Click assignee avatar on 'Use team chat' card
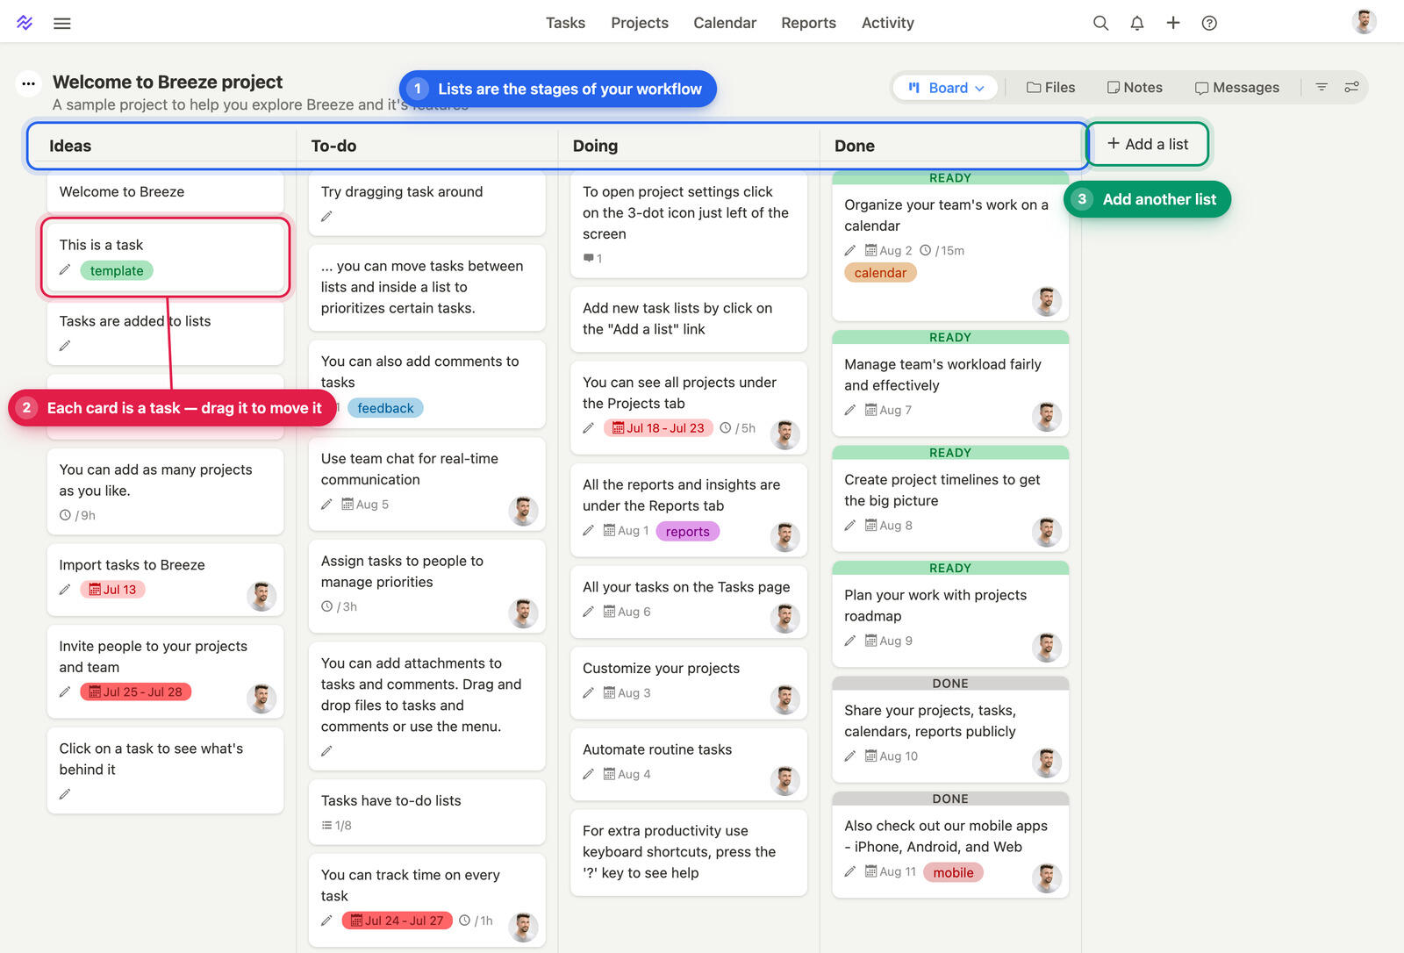The image size is (1404, 953). [523, 511]
